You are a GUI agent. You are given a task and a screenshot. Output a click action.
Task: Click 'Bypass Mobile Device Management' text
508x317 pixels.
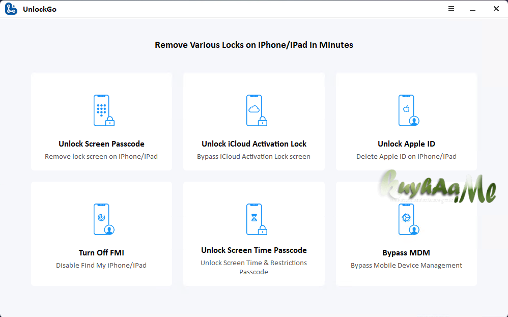pos(406,265)
